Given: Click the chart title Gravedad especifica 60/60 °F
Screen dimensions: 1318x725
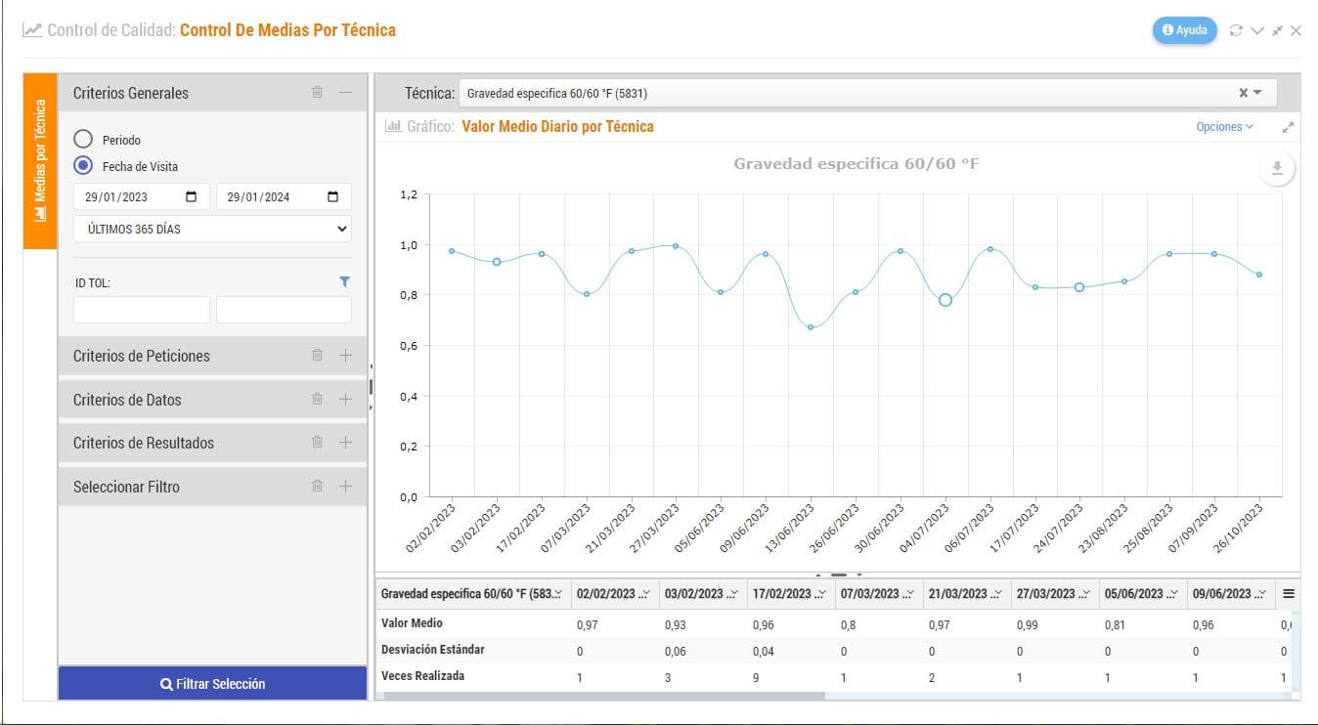Looking at the screenshot, I should pyautogui.click(x=857, y=163).
